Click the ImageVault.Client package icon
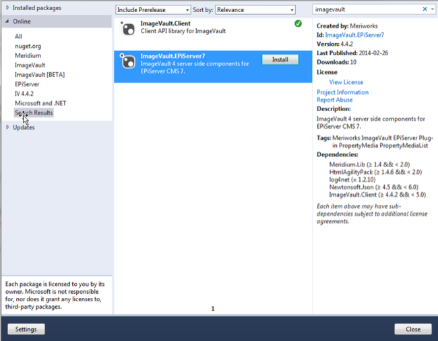Image resolution: width=438 pixels, height=341 pixels. coord(128,28)
